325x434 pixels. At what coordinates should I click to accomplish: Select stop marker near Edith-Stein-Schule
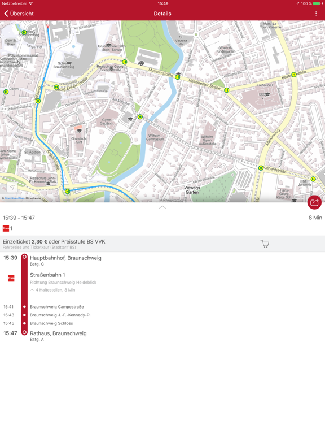coord(124,62)
